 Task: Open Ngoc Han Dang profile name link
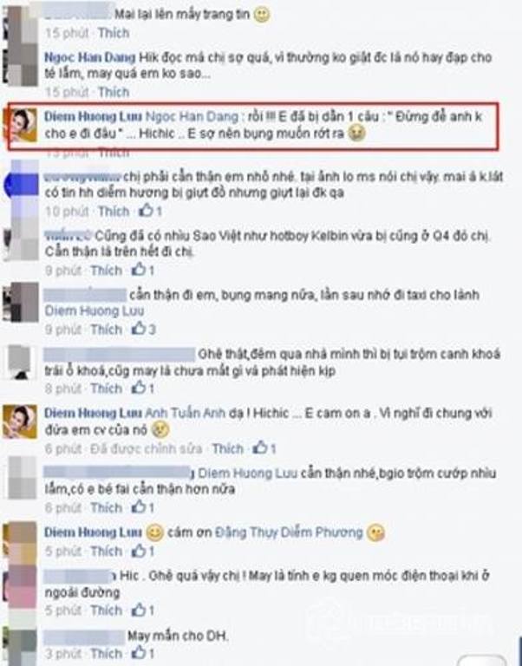point(90,57)
